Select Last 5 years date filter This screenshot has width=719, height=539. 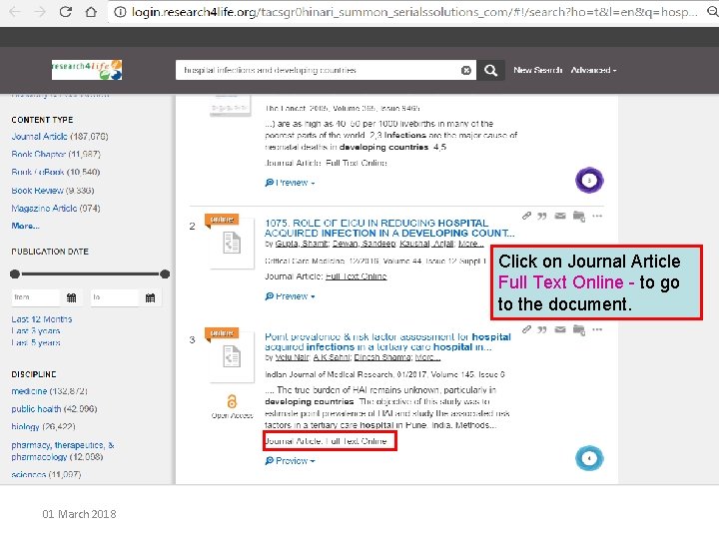(x=36, y=342)
